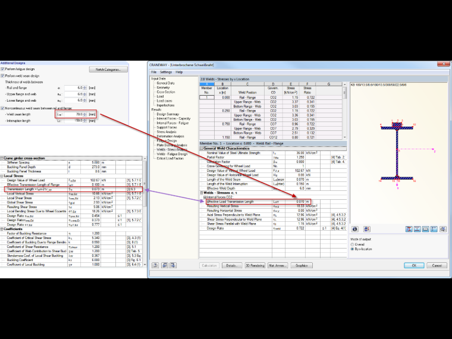Click the Upper flange and web spinner

tap(84, 94)
